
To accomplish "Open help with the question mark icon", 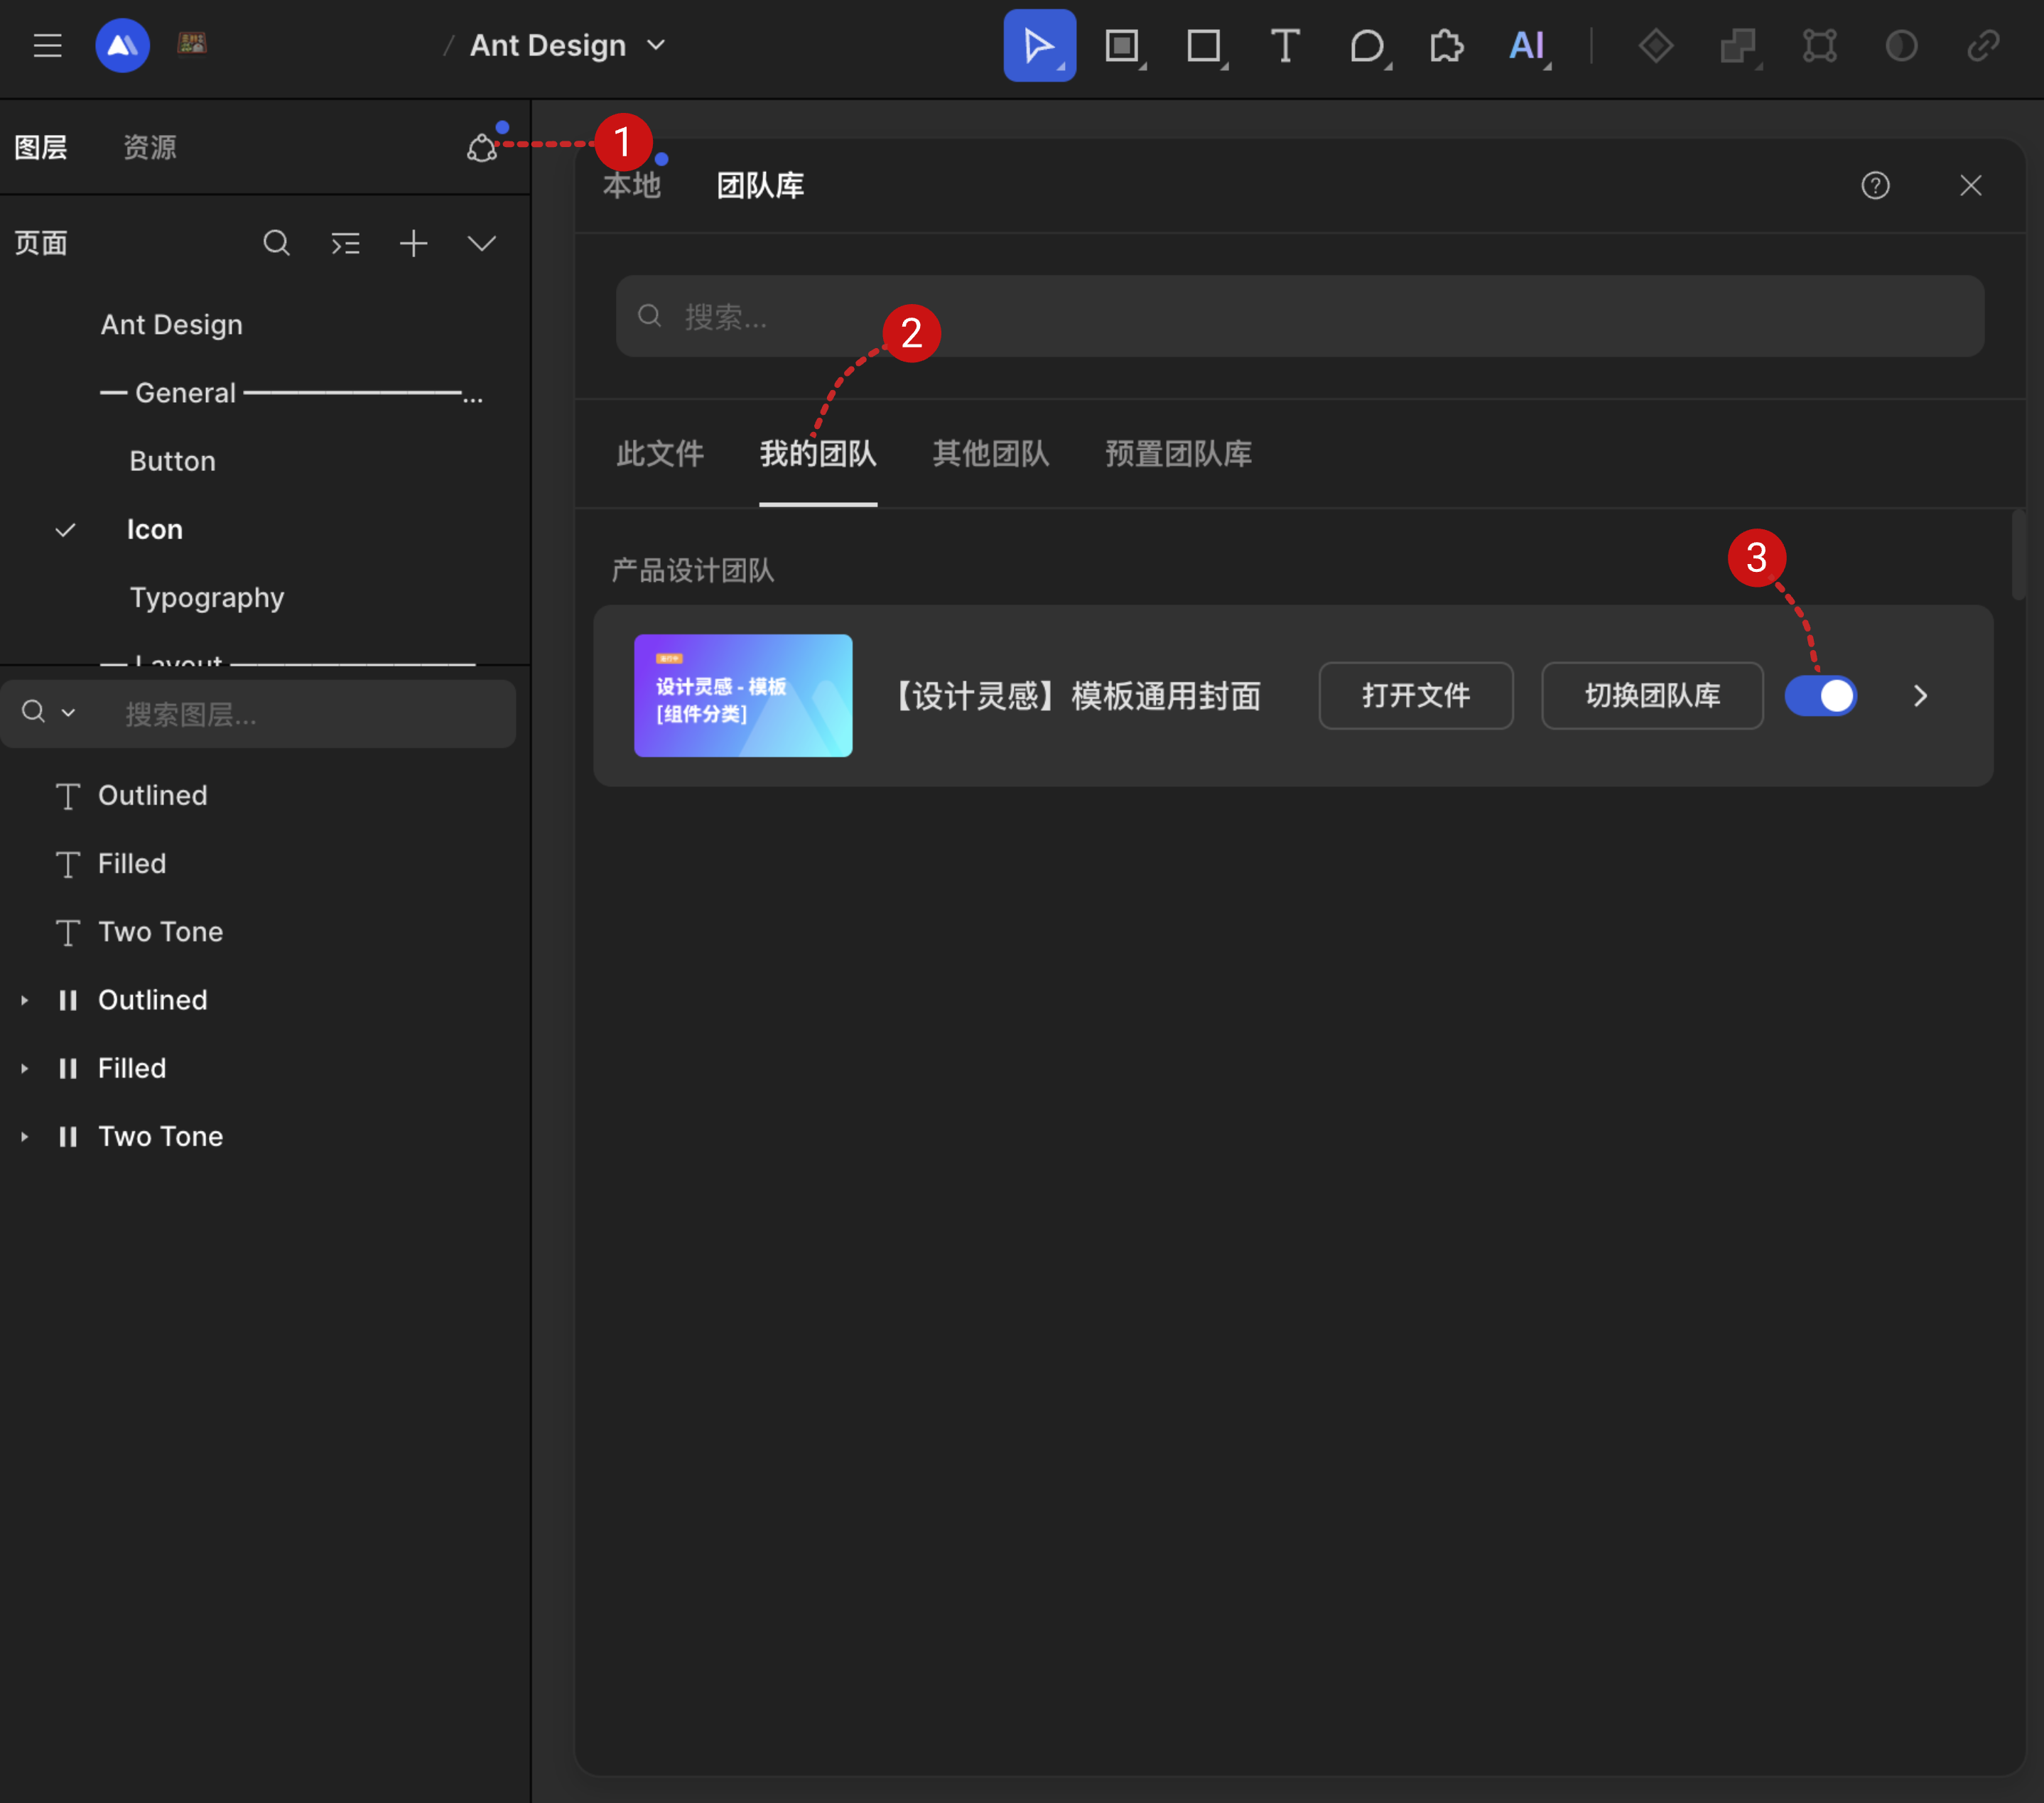I will click(1875, 186).
